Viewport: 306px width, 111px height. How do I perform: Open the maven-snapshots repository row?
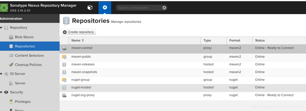click(84, 72)
